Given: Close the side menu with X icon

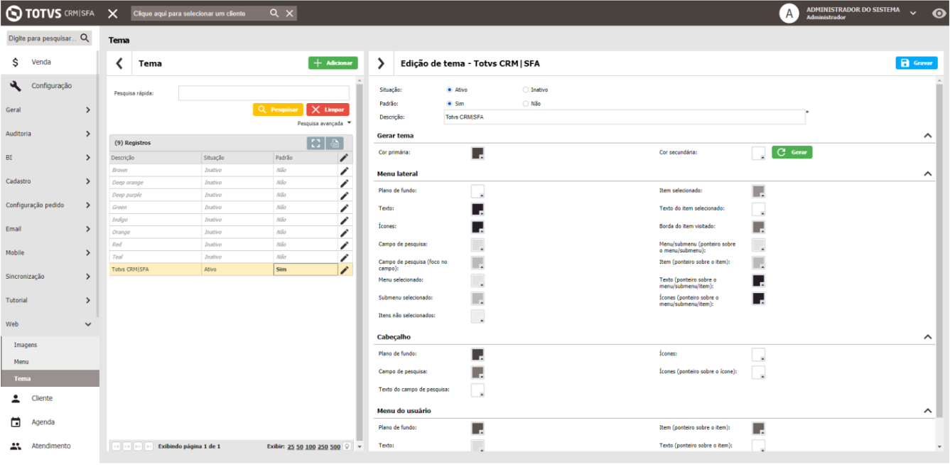Looking at the screenshot, I should click(113, 14).
